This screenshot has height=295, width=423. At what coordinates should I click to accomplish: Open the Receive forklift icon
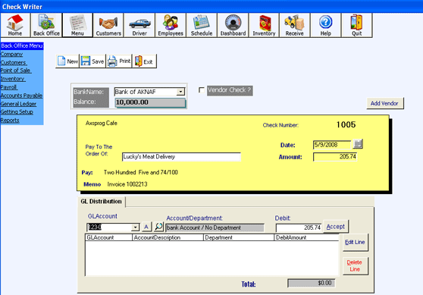tap(295, 25)
